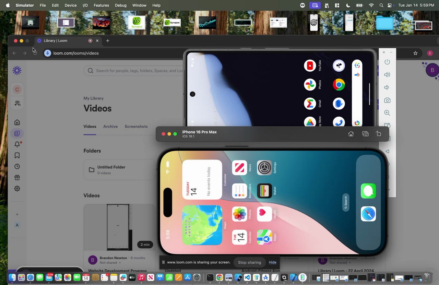
Task: Click Loom gift icon in sidebar
Action: [x=17, y=178]
